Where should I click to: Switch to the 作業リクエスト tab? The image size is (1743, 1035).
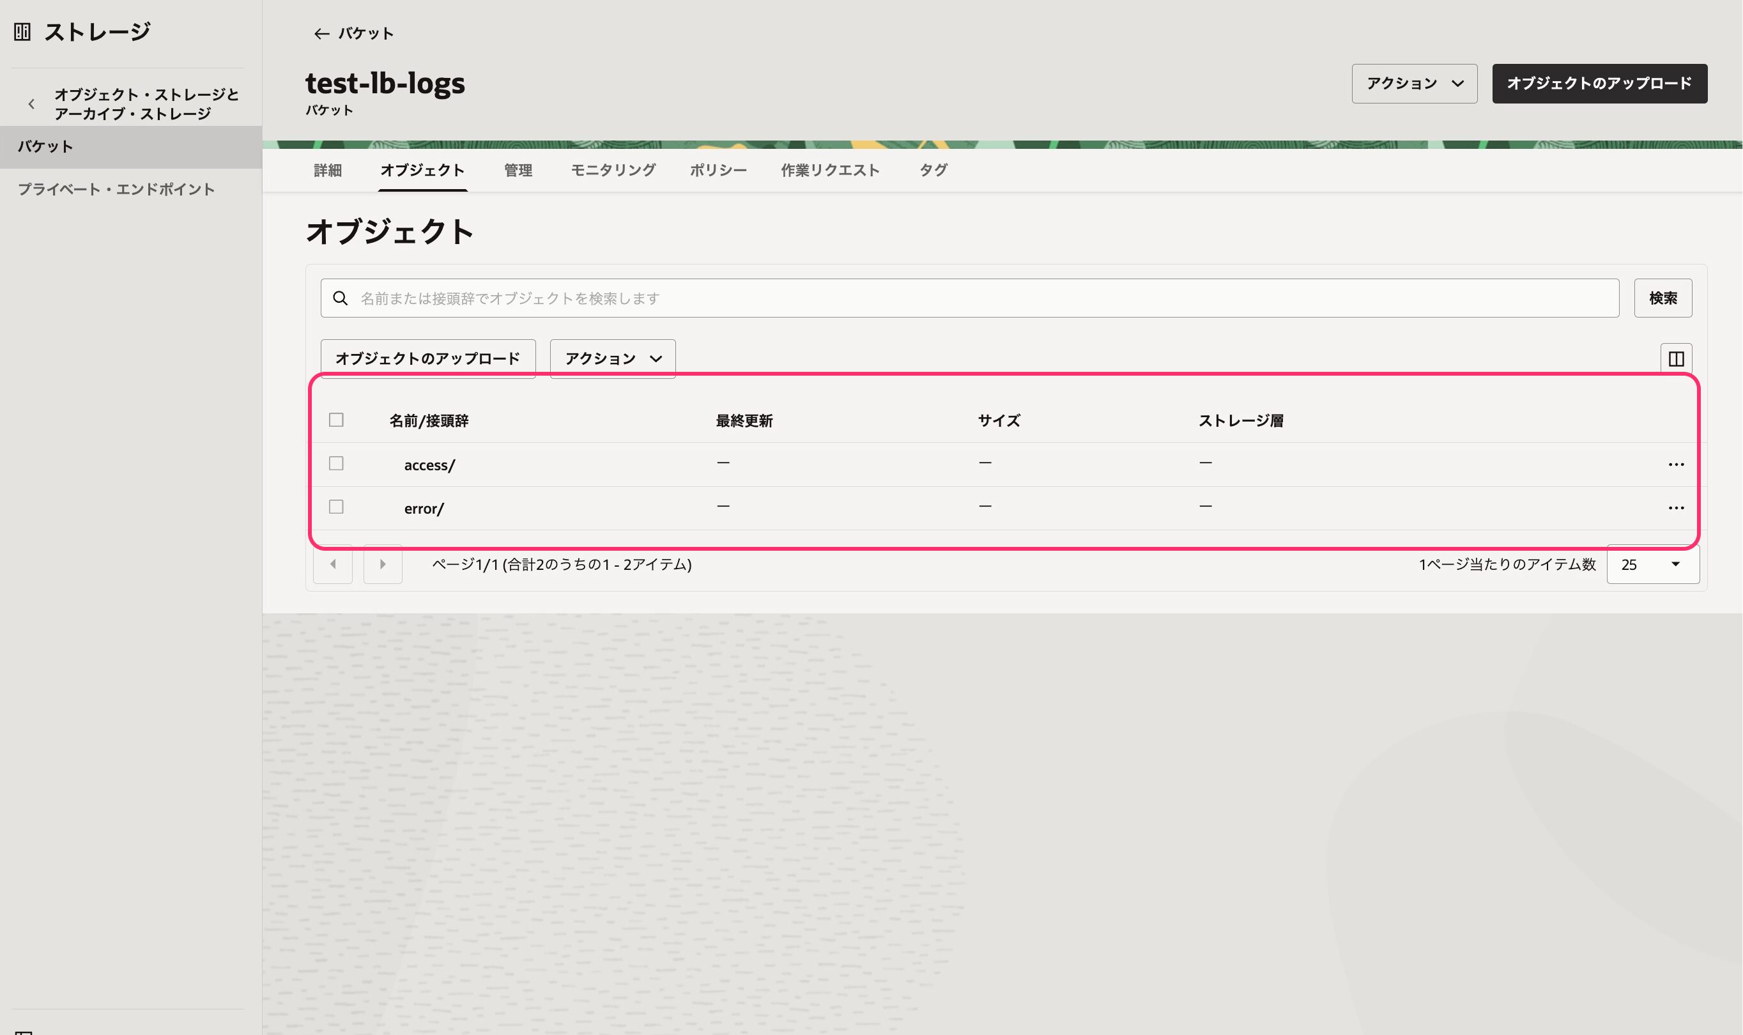tap(830, 169)
